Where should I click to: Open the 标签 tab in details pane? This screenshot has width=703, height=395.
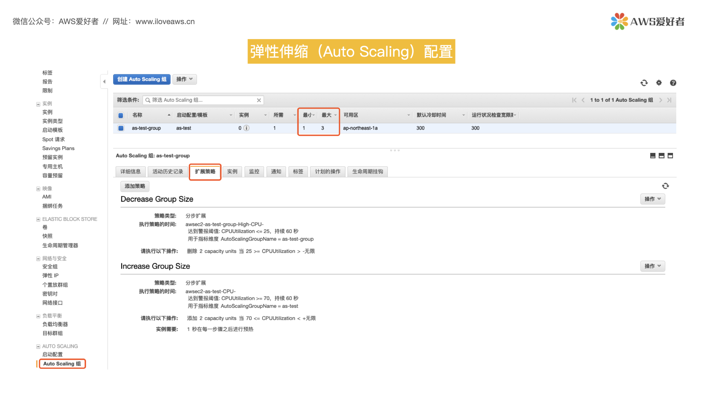[298, 172]
